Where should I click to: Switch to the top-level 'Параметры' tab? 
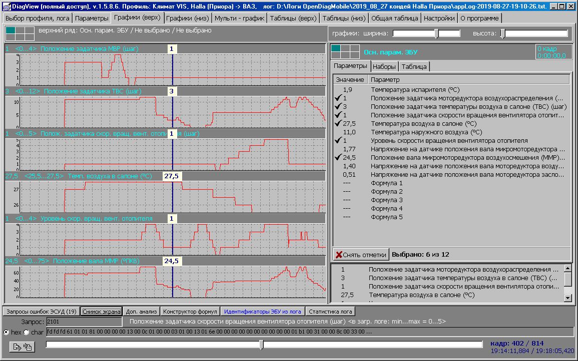pyautogui.click(x=92, y=18)
